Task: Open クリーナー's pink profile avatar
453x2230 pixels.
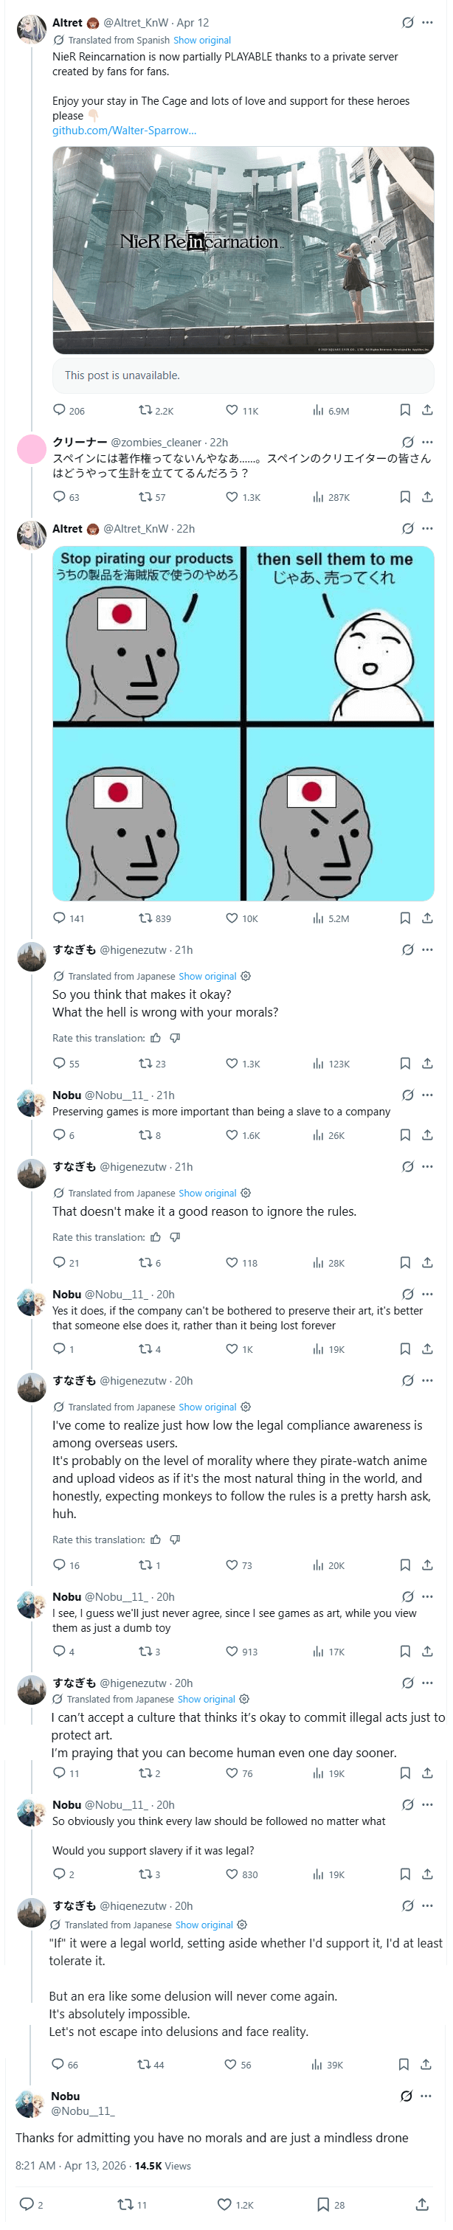Action: 32,449
